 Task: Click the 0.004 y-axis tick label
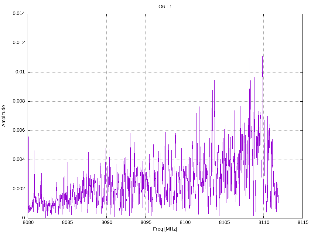point(19,160)
